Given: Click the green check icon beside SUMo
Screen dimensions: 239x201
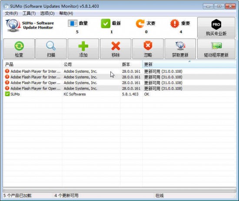Looking at the screenshot, I should coord(7,94).
